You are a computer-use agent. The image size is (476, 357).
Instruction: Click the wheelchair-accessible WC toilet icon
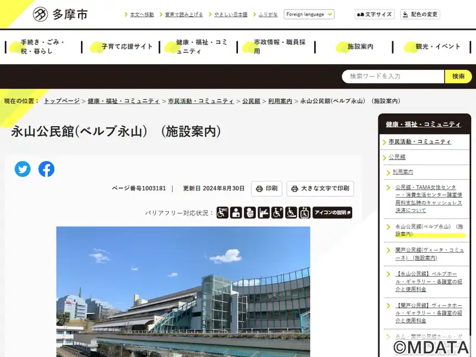[222, 212]
